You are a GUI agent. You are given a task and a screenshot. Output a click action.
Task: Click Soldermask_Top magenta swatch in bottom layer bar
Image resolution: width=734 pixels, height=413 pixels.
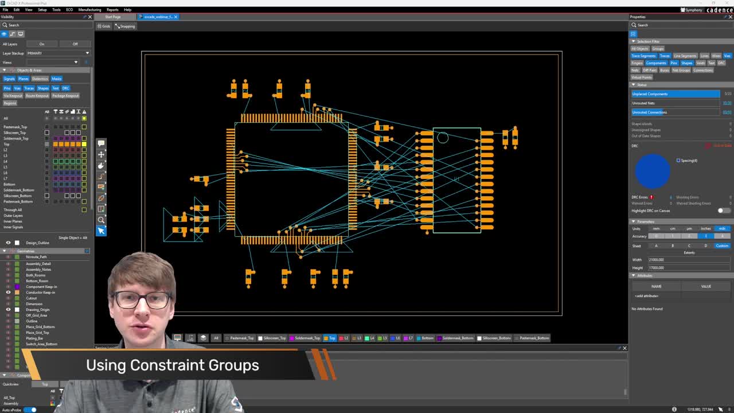(292, 338)
